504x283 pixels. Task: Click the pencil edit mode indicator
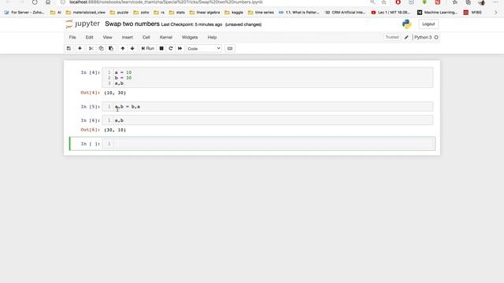[x=406, y=37]
